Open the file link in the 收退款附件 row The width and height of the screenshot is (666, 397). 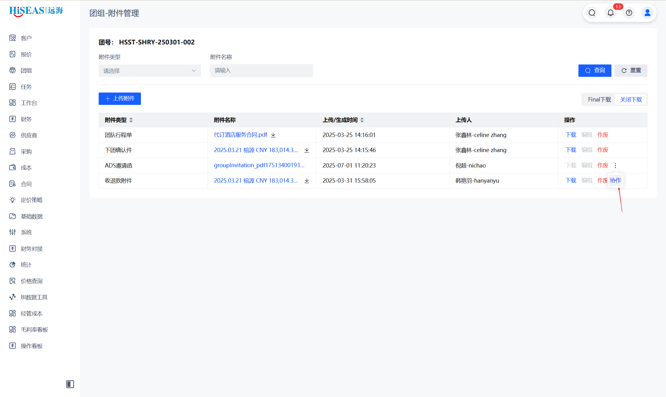256,180
